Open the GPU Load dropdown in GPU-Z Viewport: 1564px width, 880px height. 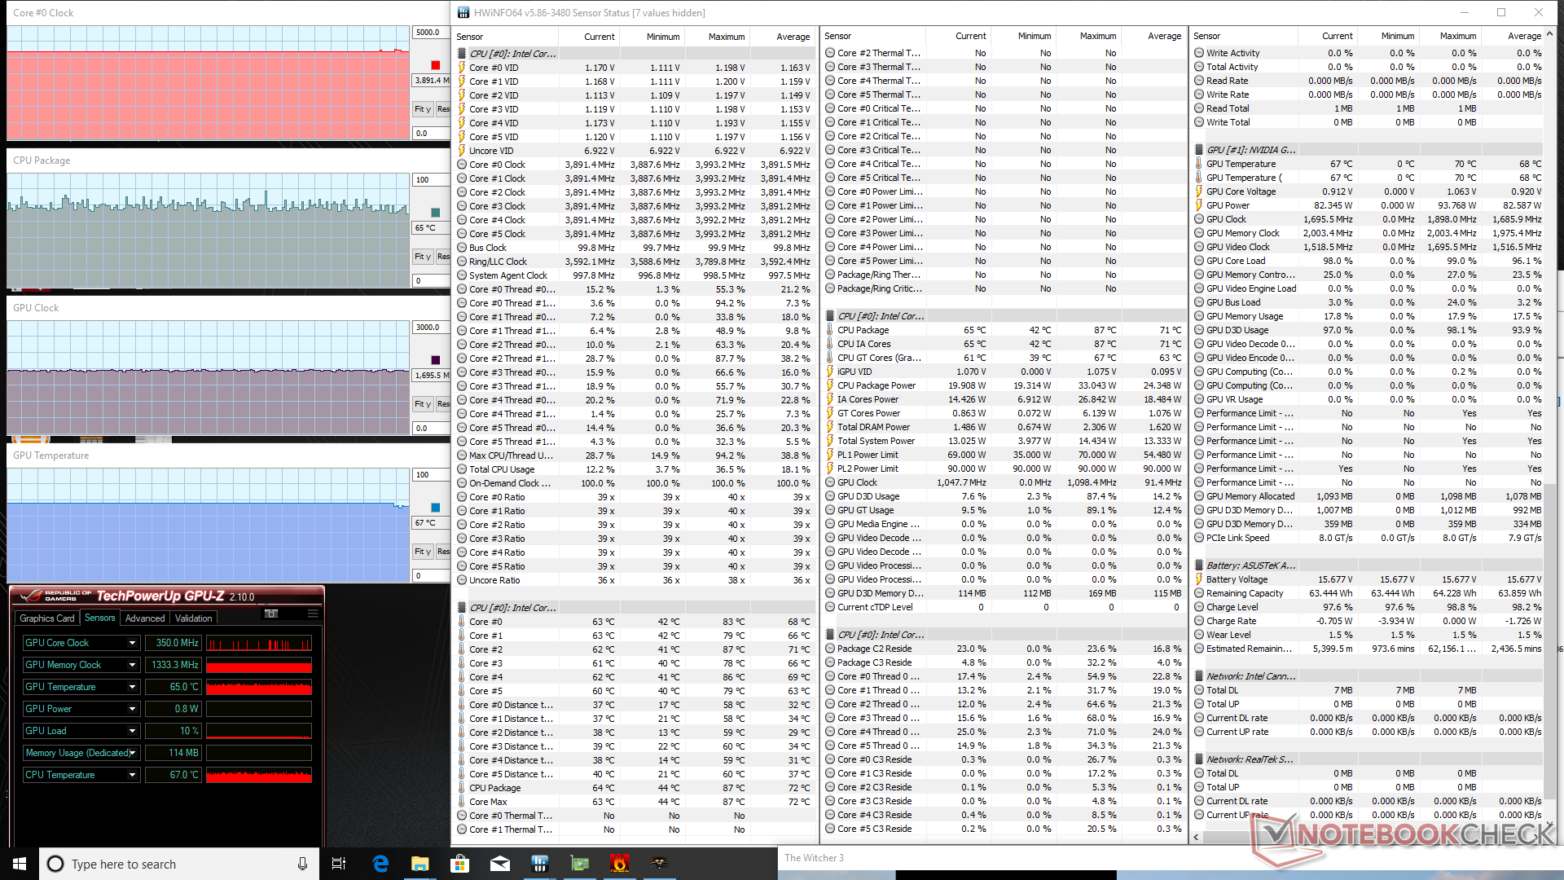click(132, 731)
